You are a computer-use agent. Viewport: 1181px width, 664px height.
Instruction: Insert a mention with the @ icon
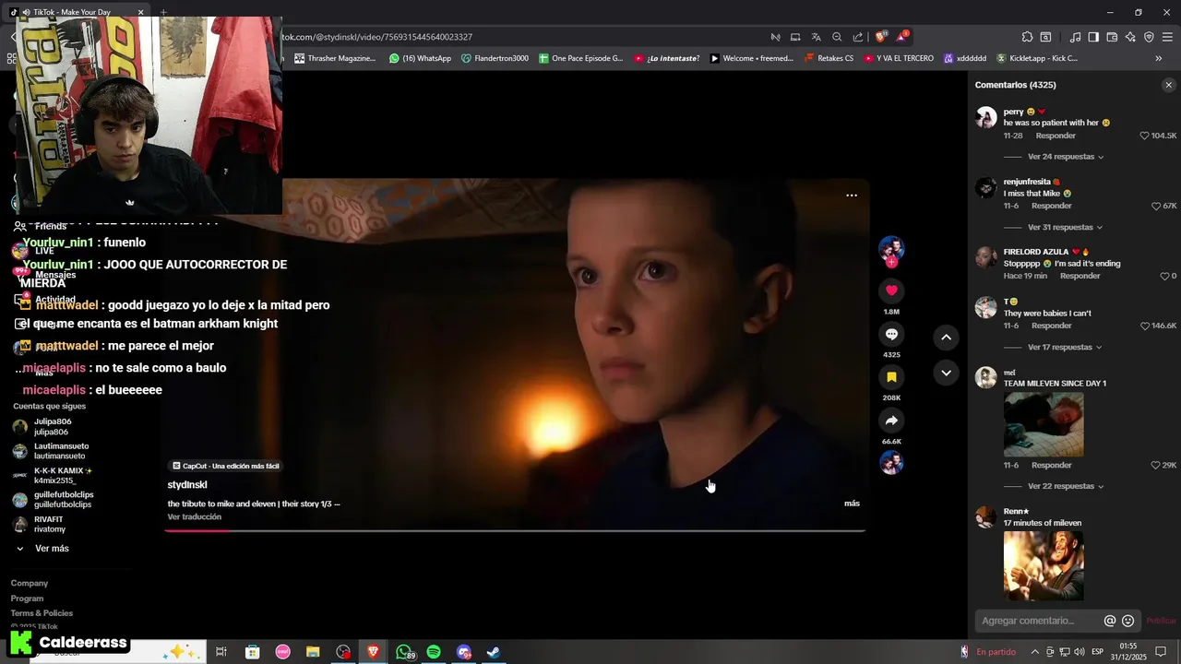[1110, 621]
